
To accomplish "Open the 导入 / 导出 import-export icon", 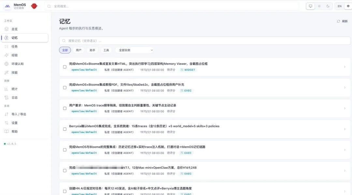I will [x=7, y=114].
